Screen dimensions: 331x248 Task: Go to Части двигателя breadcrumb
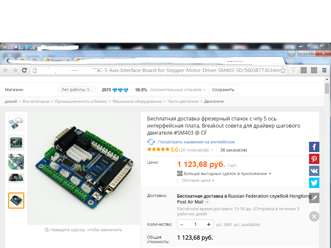[x=183, y=101]
